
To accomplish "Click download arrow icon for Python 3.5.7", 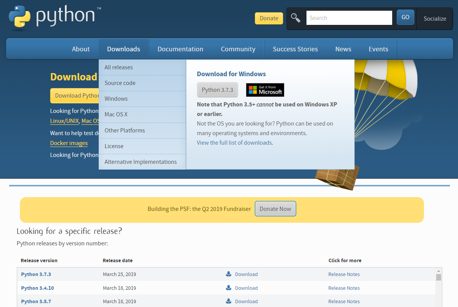I will point(228,301).
